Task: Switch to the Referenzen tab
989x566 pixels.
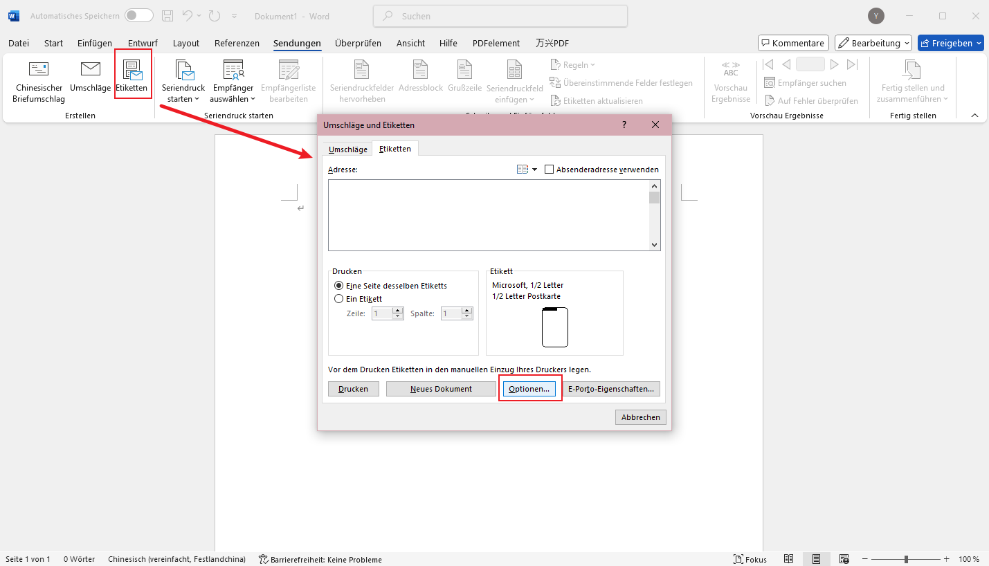Action: pos(237,43)
